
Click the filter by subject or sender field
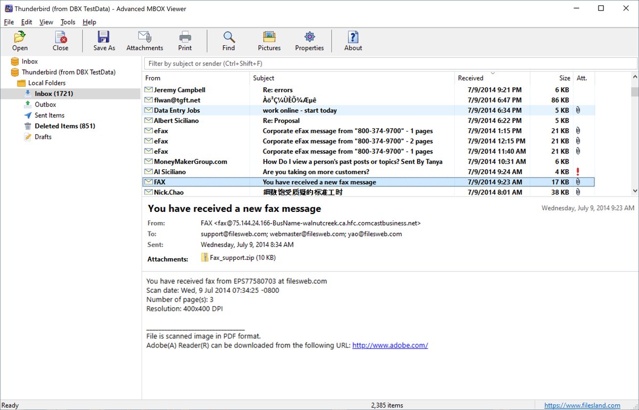390,63
